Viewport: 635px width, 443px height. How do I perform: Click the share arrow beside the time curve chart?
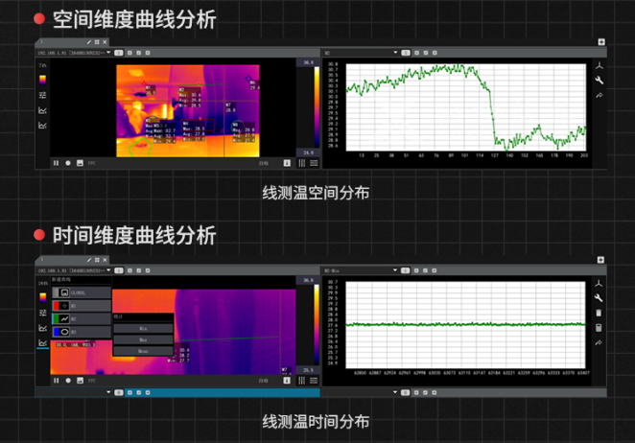(x=599, y=343)
